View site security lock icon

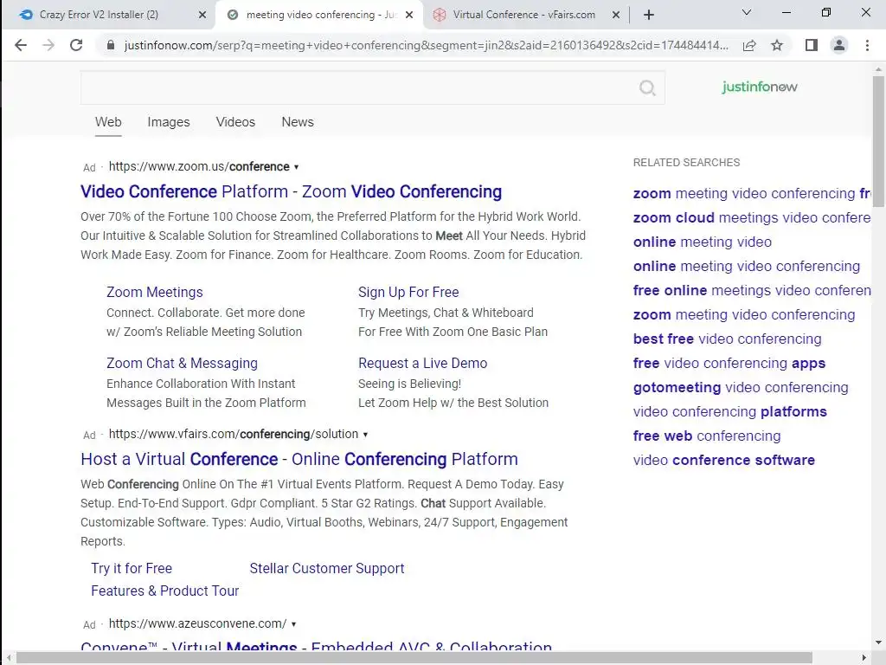pyautogui.click(x=111, y=45)
